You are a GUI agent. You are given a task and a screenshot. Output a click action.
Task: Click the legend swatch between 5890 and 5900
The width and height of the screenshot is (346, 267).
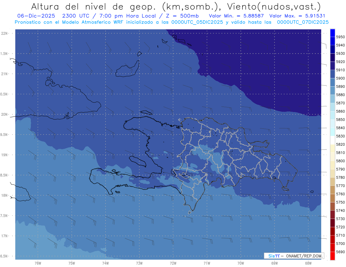(332, 82)
